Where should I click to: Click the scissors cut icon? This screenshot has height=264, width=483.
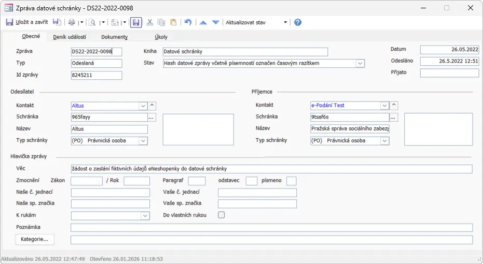[150, 22]
